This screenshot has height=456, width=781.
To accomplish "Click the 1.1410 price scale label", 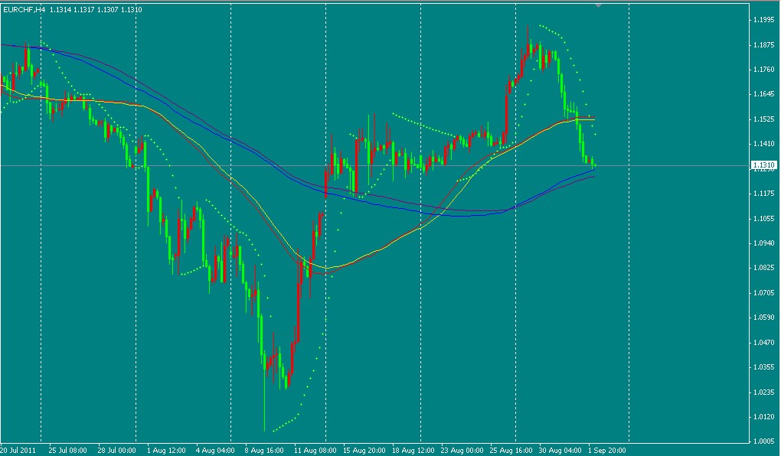I will [763, 144].
